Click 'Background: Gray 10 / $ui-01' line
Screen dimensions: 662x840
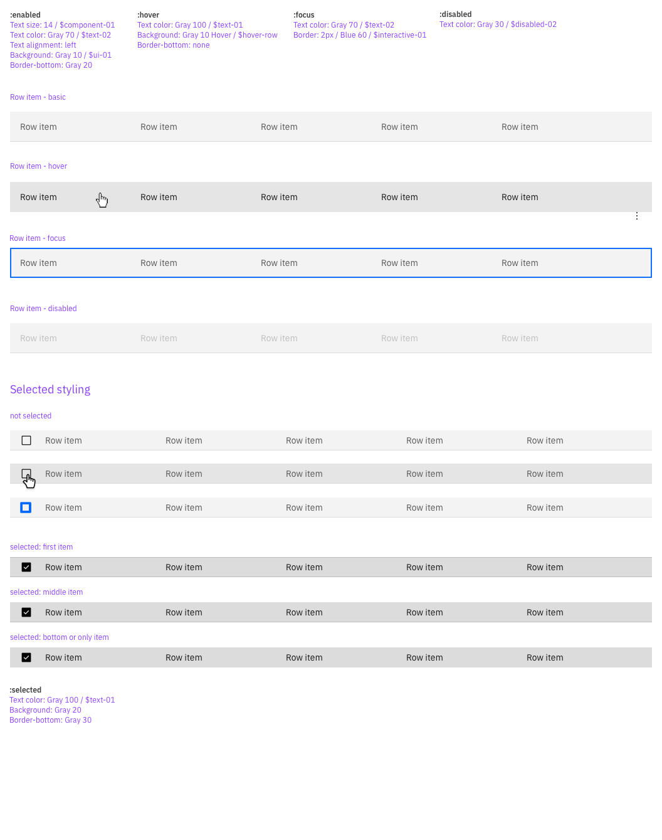point(61,55)
